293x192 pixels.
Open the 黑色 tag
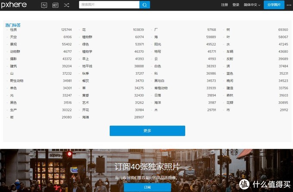point(13,103)
